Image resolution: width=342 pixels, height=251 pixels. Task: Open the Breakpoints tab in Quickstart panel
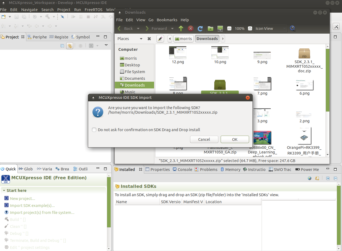[62, 169]
